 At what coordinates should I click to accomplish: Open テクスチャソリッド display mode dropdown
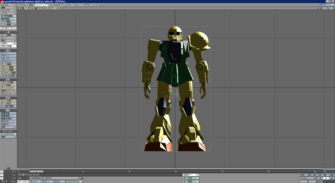coord(46,8)
